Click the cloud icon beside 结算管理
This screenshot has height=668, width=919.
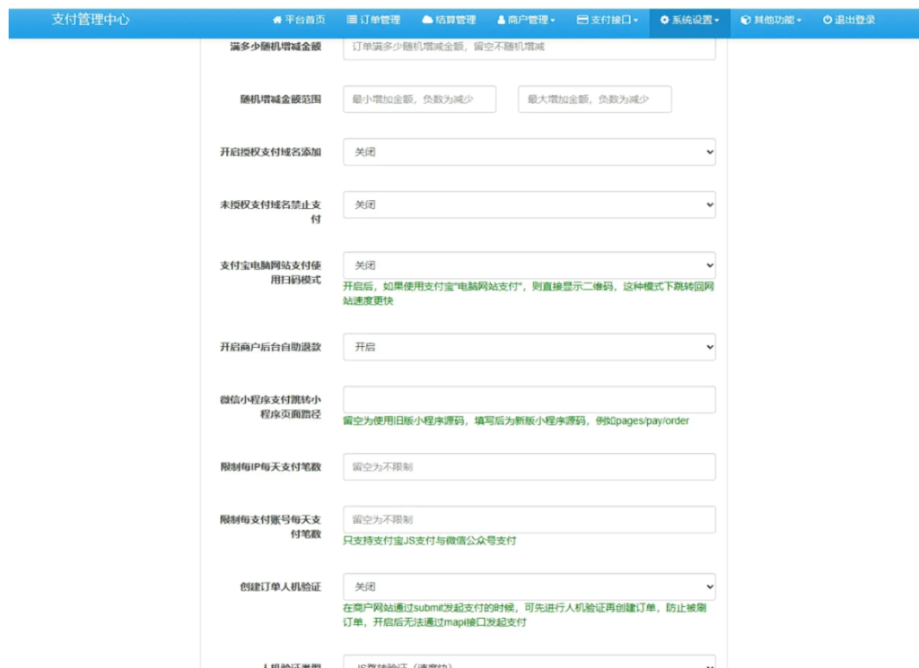tap(428, 20)
